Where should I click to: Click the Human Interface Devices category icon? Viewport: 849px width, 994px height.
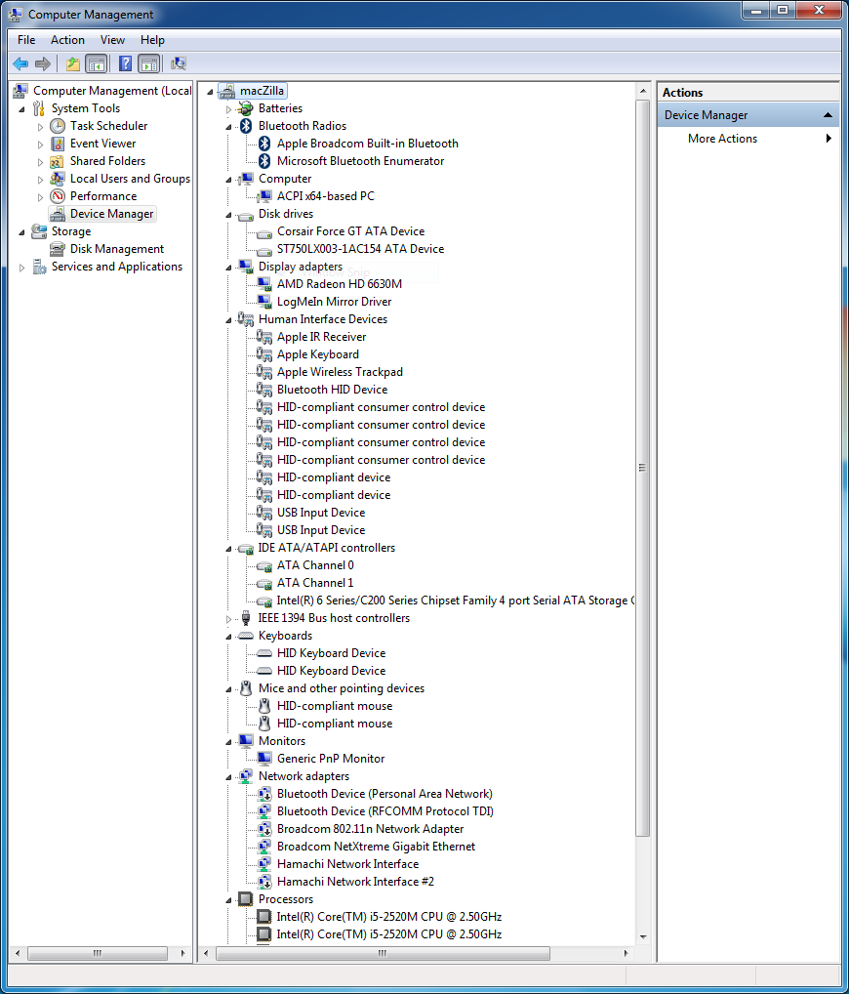click(246, 319)
